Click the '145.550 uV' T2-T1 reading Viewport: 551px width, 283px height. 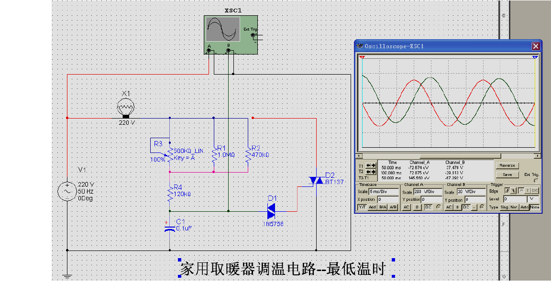coord(419,178)
